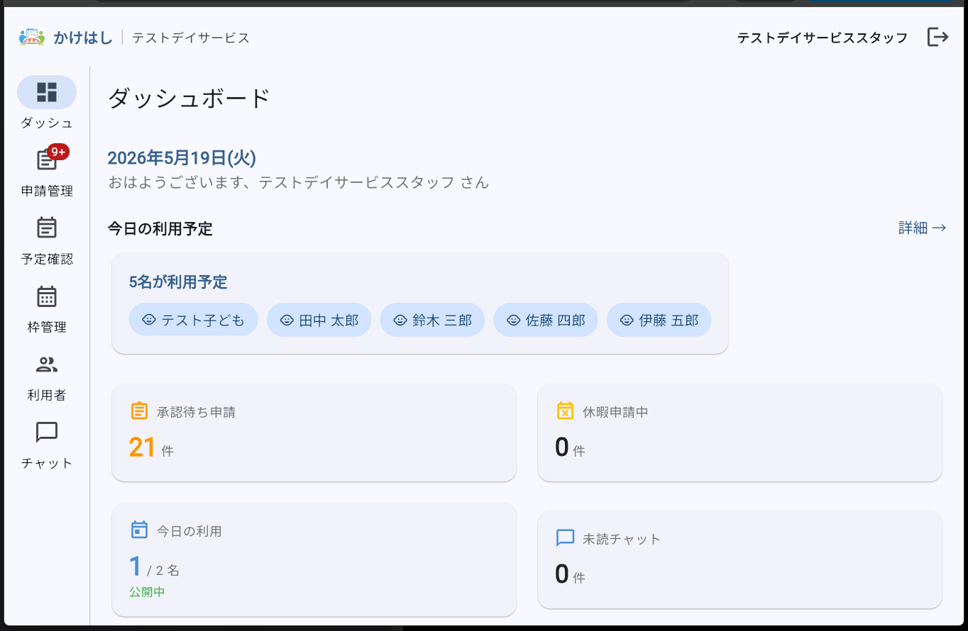This screenshot has height=631, width=968.
Task: Click the おはようございます greeting line
Action: (x=298, y=182)
